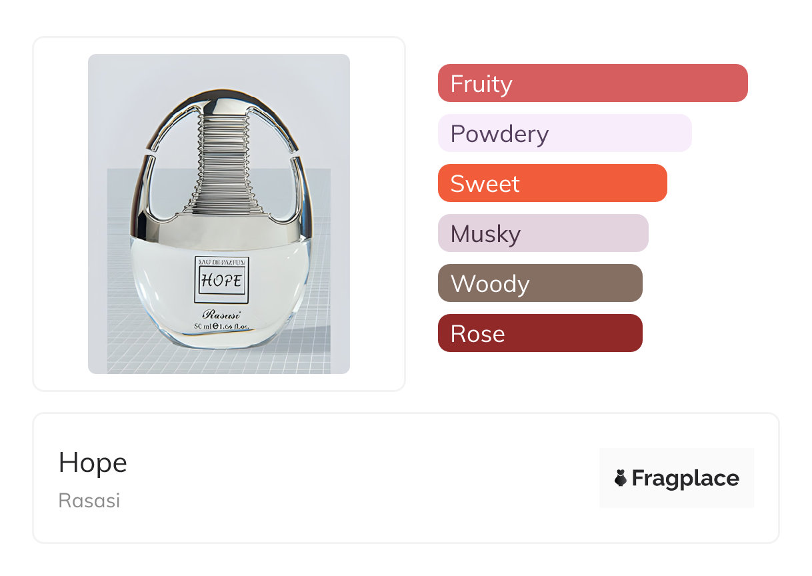Click the silver collar band of the bottle
This screenshot has height=576, width=812.
click(x=223, y=228)
